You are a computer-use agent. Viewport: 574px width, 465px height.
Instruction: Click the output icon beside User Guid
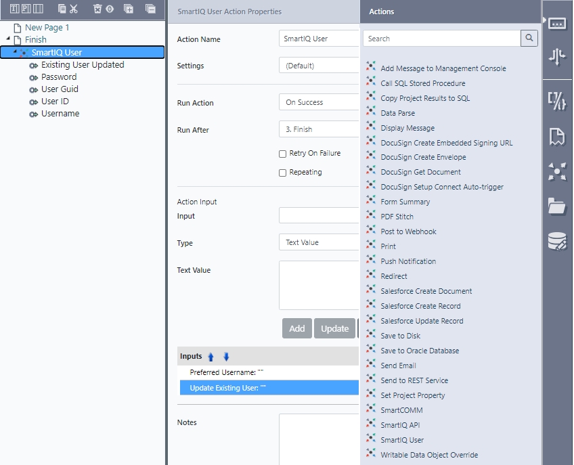click(x=33, y=90)
